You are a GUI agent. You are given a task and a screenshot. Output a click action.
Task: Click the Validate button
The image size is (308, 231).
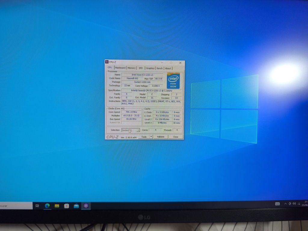(161, 137)
